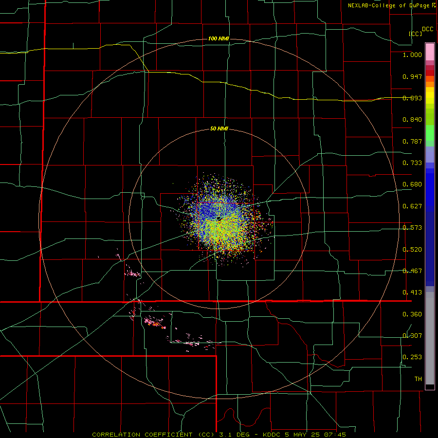Click the 0.893 scale value
This screenshot has width=438, height=438.
pos(412,98)
